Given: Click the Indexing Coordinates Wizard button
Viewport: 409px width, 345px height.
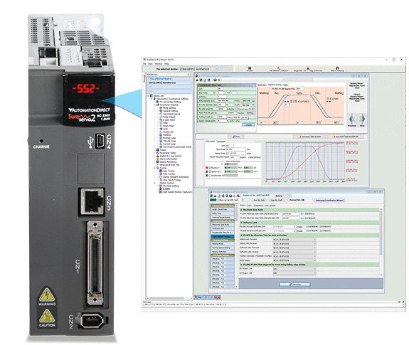Looking at the screenshot, I should point(329,201).
